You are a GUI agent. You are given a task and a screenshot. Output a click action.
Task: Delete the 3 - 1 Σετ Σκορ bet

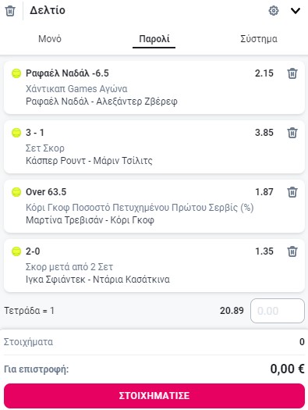coord(292,133)
